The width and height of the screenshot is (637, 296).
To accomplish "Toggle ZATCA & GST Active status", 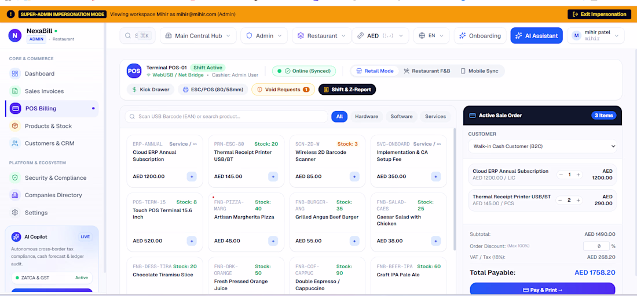I will click(52, 277).
